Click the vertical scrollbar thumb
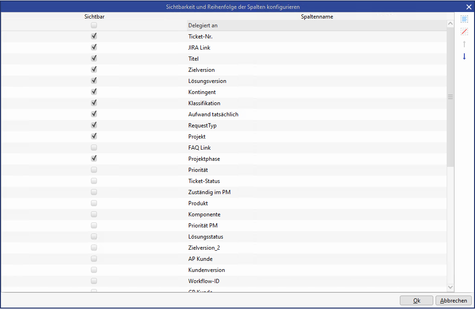This screenshot has height=309, width=475. (450, 97)
